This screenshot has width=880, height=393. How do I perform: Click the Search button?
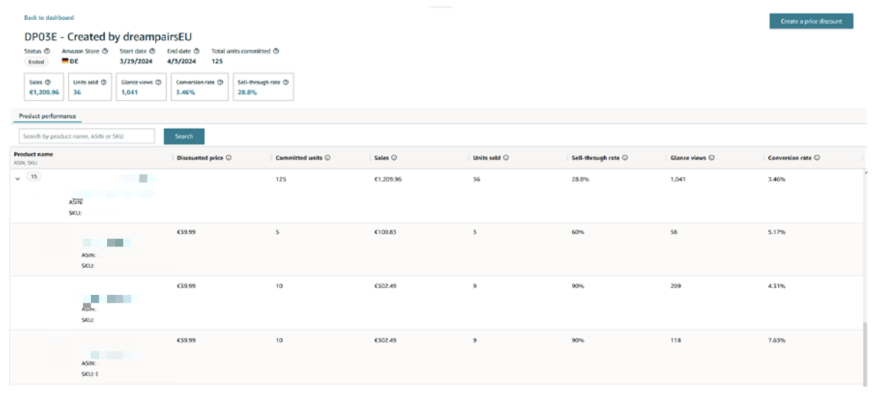point(184,136)
